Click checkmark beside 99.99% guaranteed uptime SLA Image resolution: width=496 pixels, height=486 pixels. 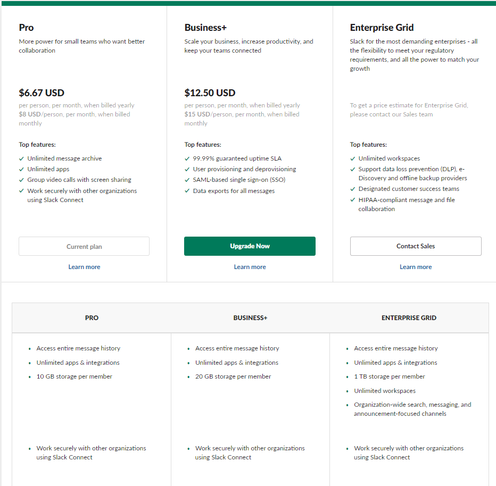[x=187, y=158]
